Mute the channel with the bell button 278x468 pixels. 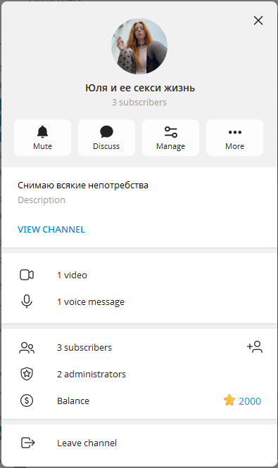(42, 138)
